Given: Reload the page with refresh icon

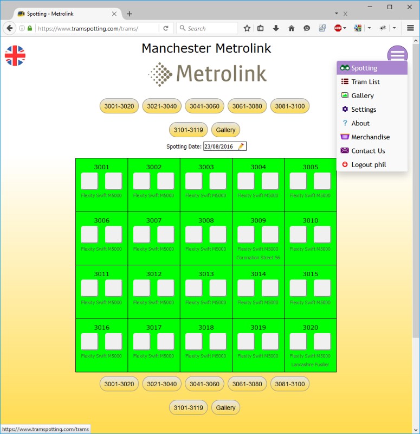Looking at the screenshot, I should click(x=166, y=28).
